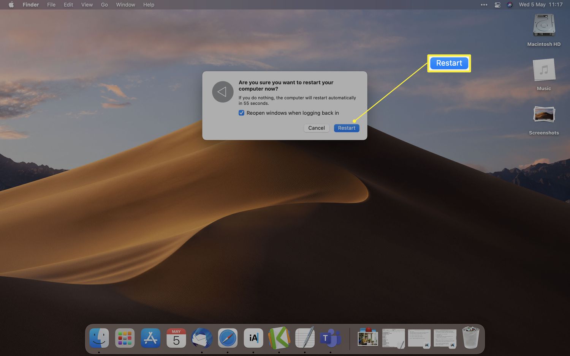Image resolution: width=570 pixels, height=356 pixels.
Task: Open the date and time notification panel
Action: click(540, 5)
